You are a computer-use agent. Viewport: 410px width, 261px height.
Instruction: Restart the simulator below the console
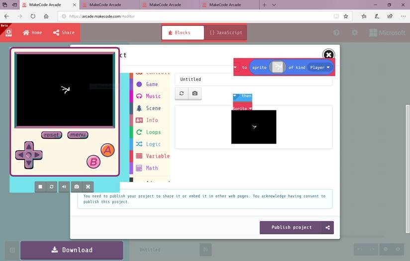pos(52,187)
